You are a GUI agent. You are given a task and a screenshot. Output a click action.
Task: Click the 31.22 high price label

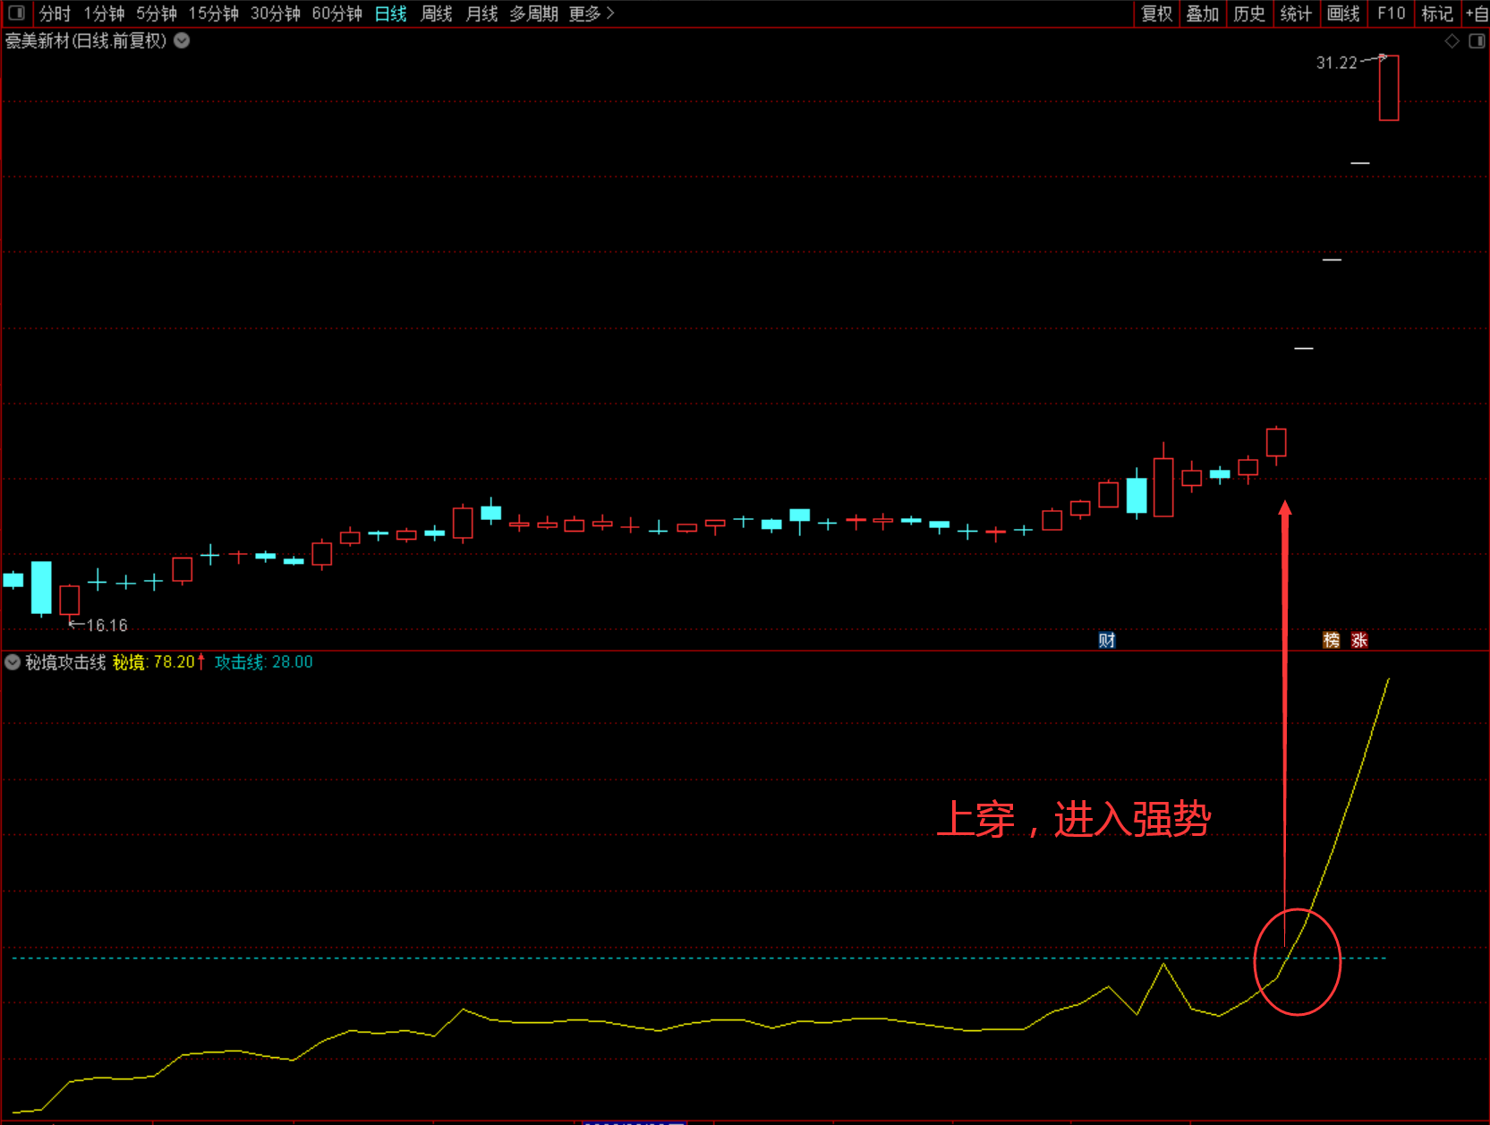[x=1336, y=63]
